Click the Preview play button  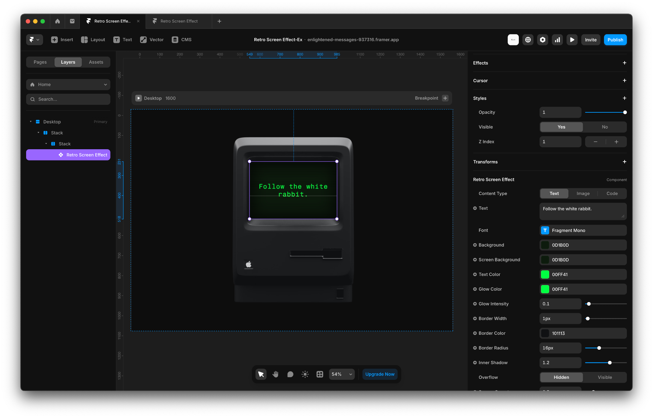(x=572, y=40)
